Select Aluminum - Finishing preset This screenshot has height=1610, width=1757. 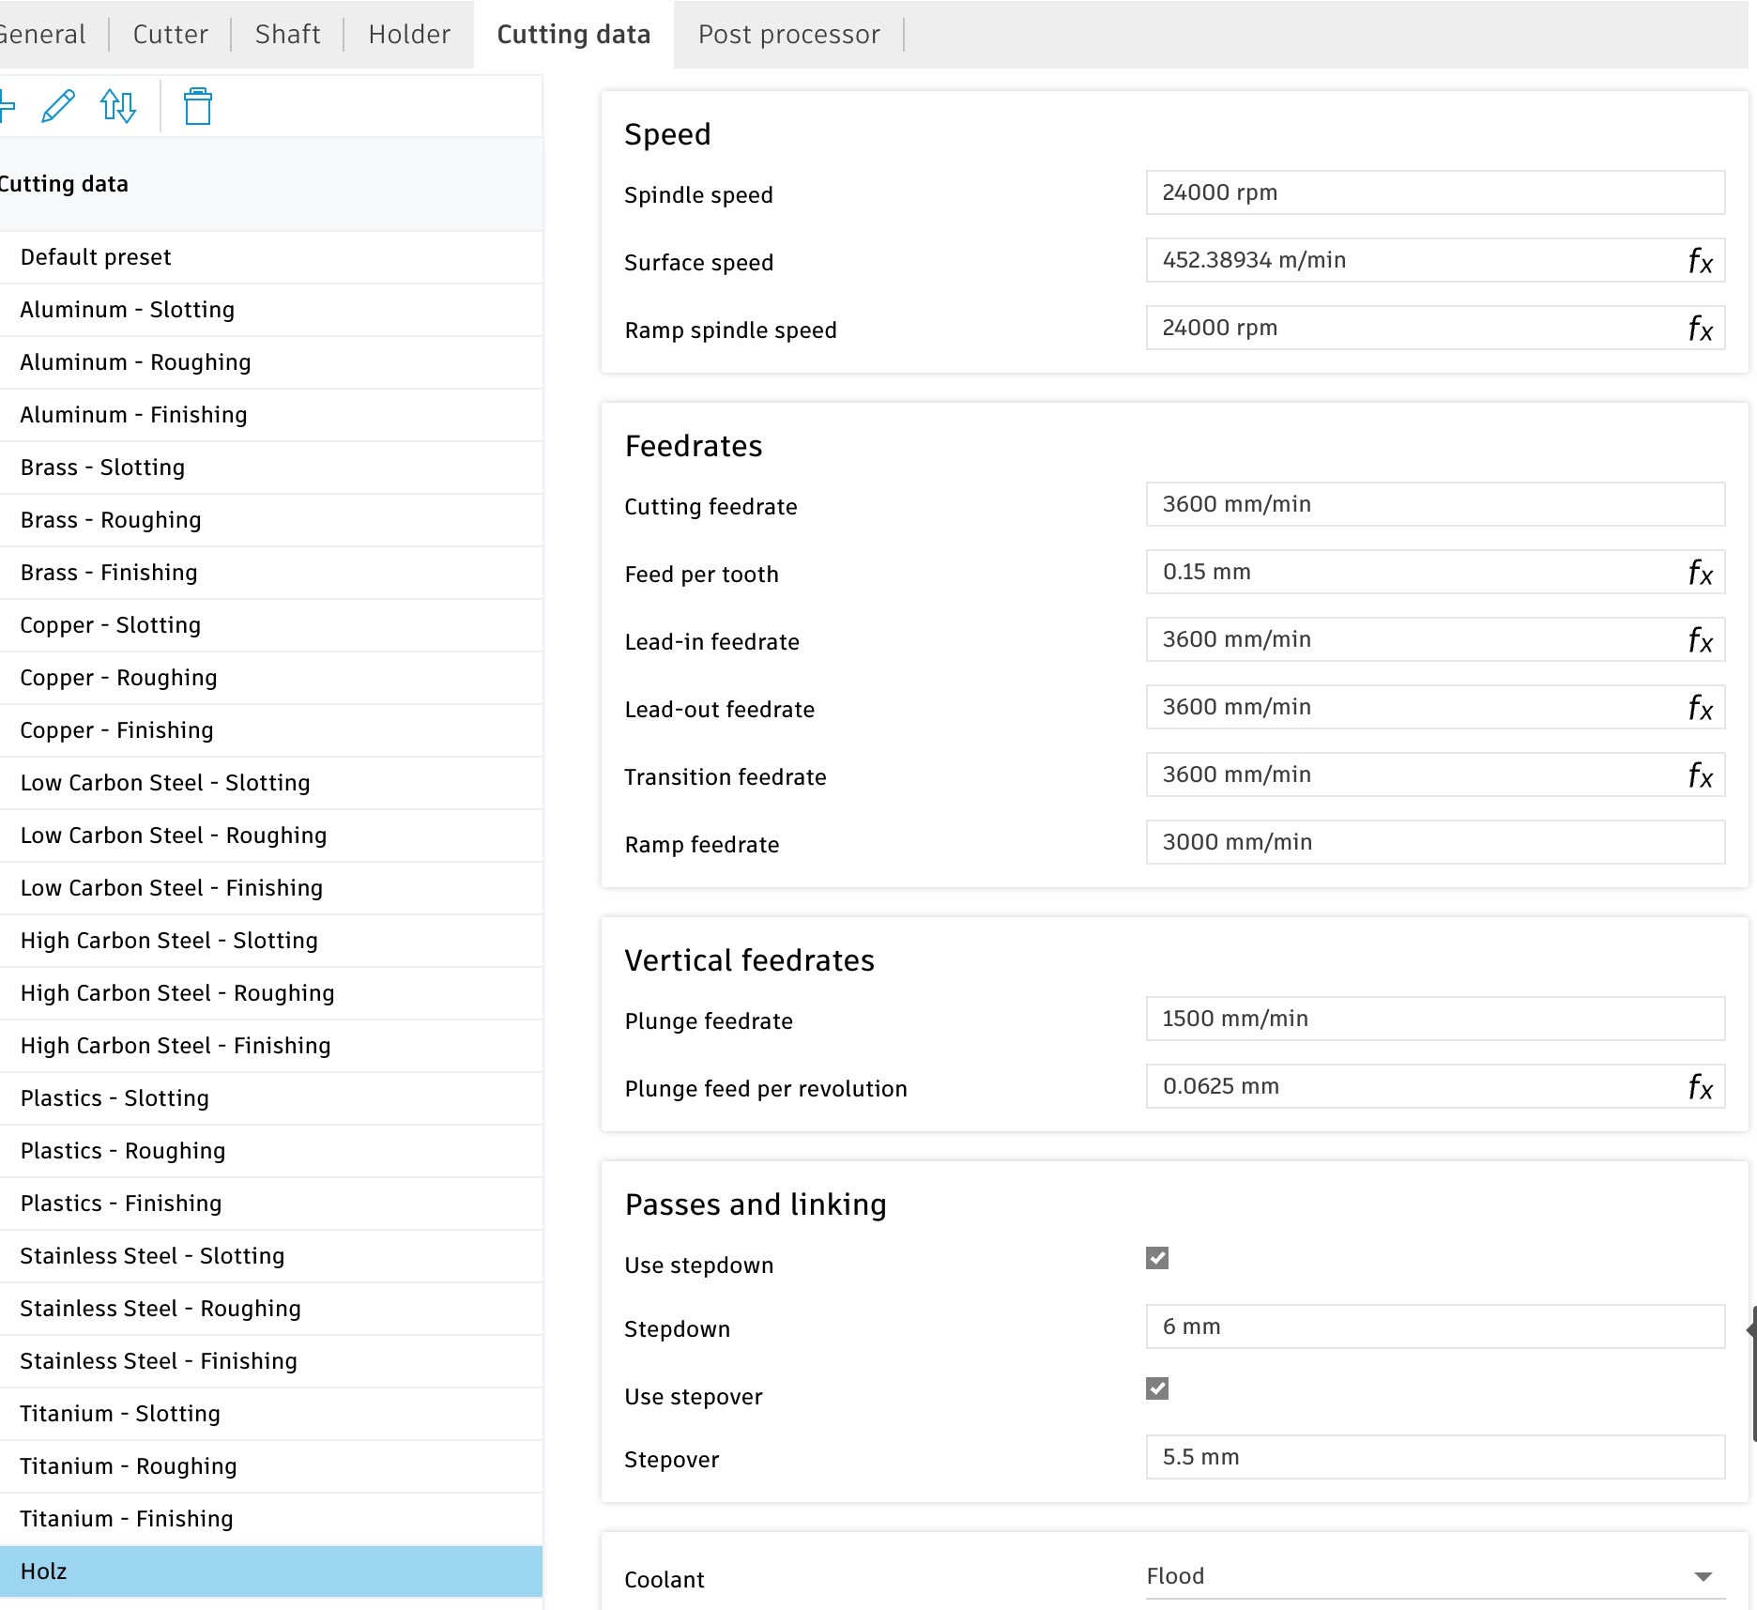click(x=271, y=415)
